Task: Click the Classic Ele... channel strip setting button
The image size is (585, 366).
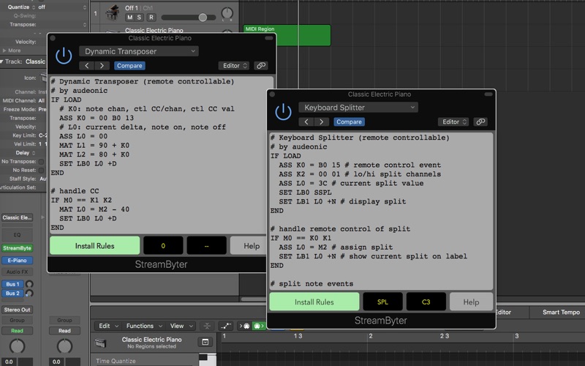Action: click(x=17, y=217)
